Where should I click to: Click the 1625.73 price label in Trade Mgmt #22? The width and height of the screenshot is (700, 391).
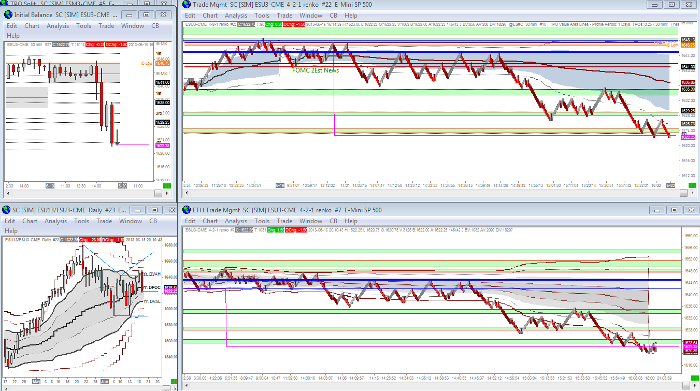point(688,124)
